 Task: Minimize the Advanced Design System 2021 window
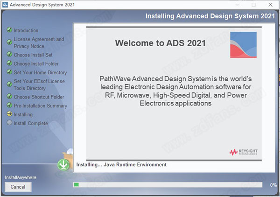tap(237, 5)
